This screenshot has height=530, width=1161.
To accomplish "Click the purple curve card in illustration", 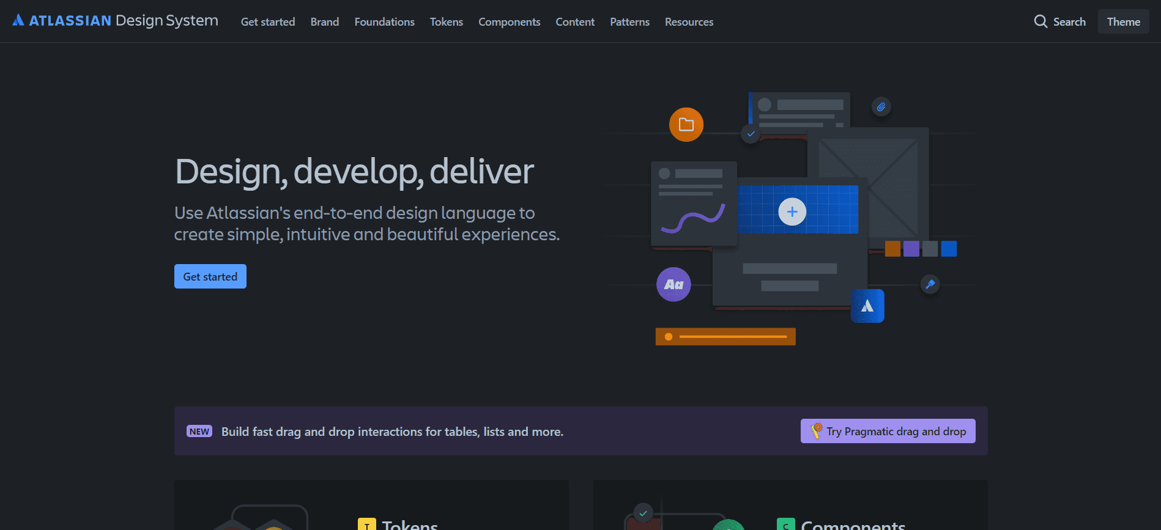I will [x=694, y=204].
